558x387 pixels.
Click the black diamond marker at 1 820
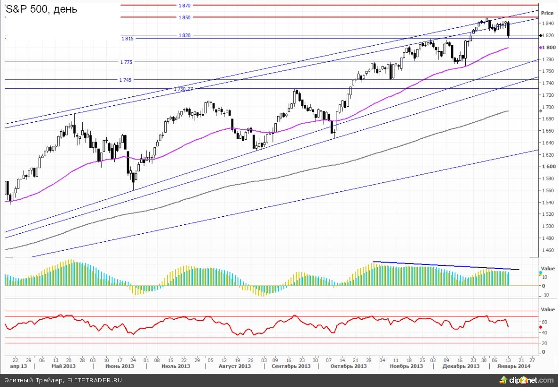click(x=540, y=35)
